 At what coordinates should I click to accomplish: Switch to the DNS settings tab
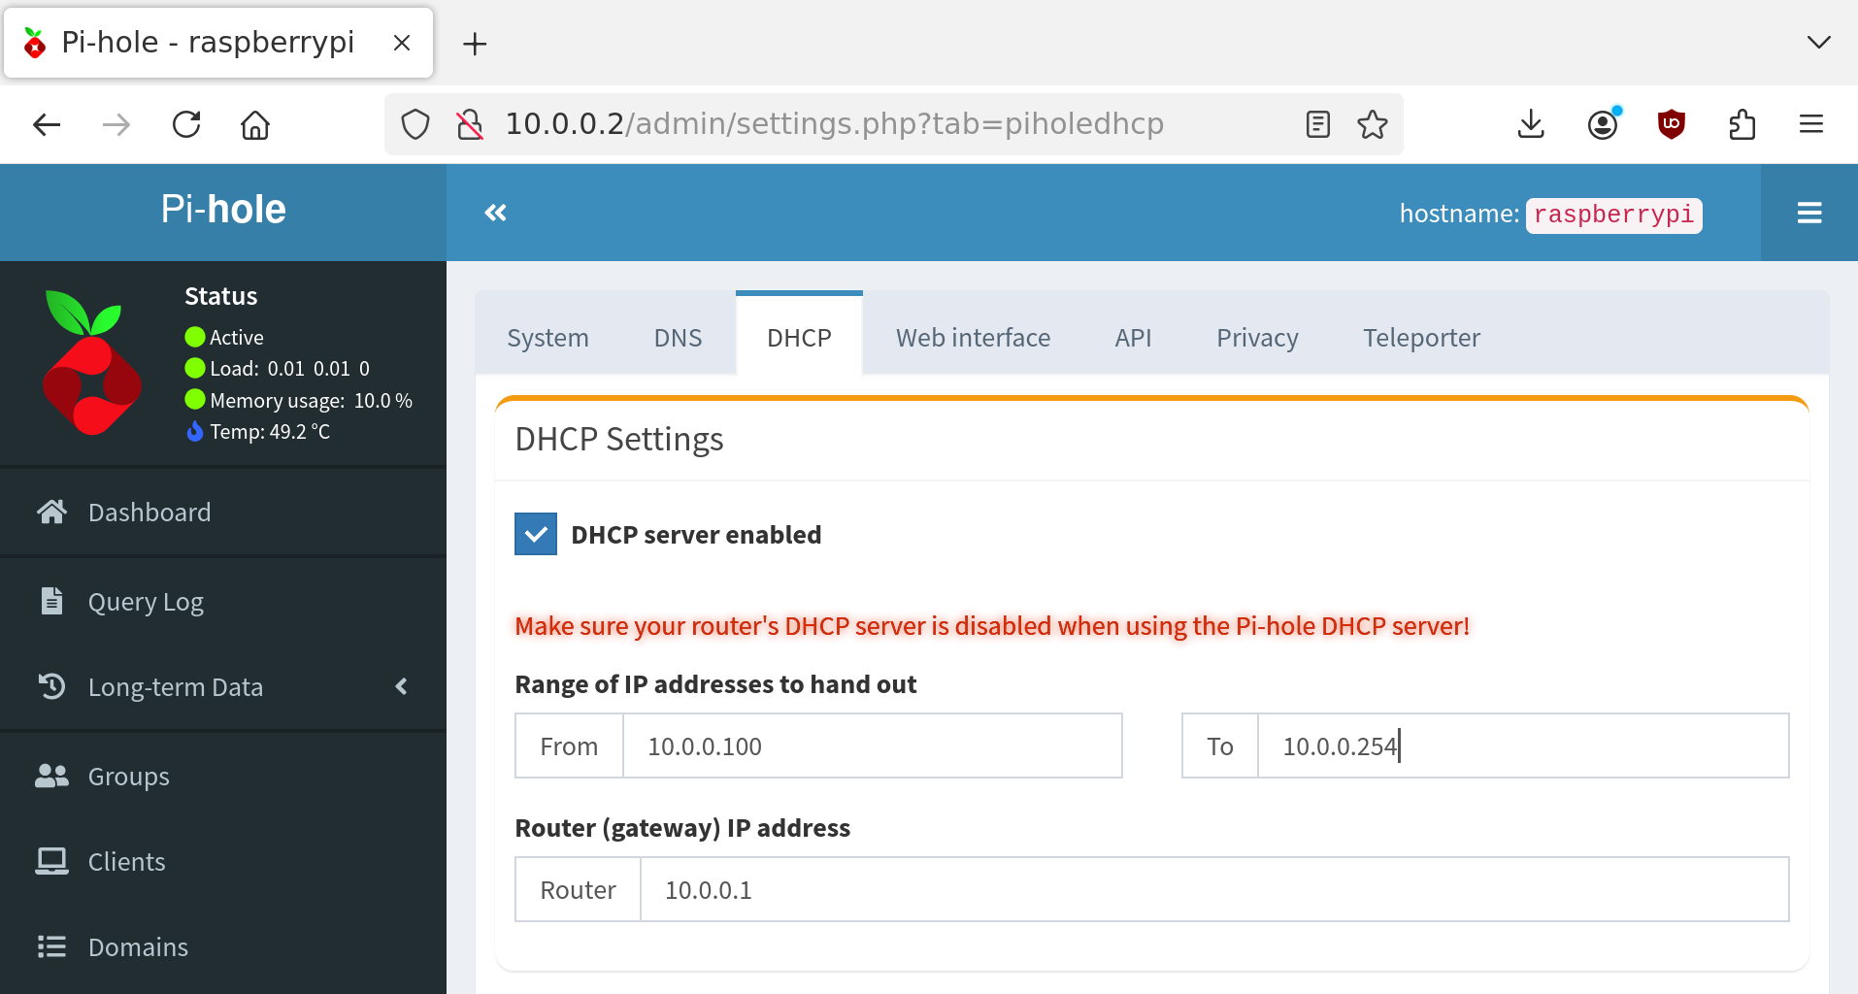pyautogui.click(x=678, y=337)
